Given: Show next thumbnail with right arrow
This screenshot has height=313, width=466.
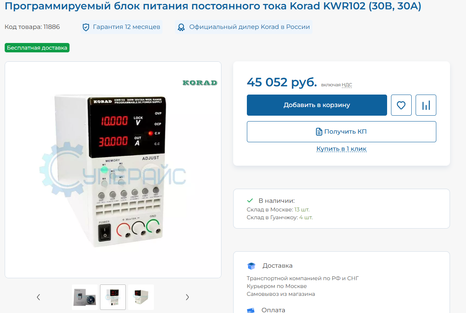Looking at the screenshot, I should pyautogui.click(x=187, y=297).
